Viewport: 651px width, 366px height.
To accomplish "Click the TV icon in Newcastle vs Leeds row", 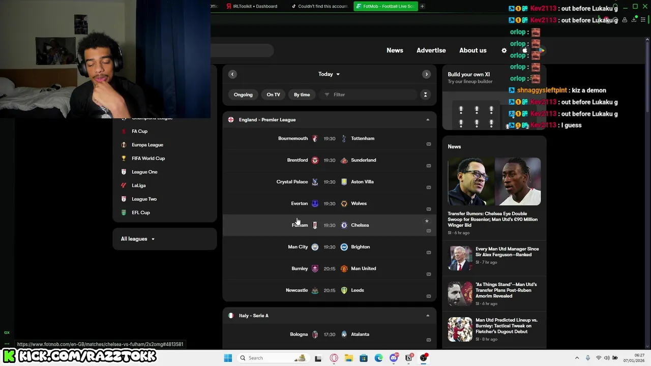I will tap(429, 296).
